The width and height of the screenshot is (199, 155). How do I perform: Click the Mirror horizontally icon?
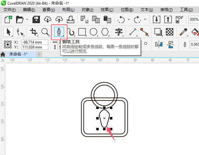[159, 44]
